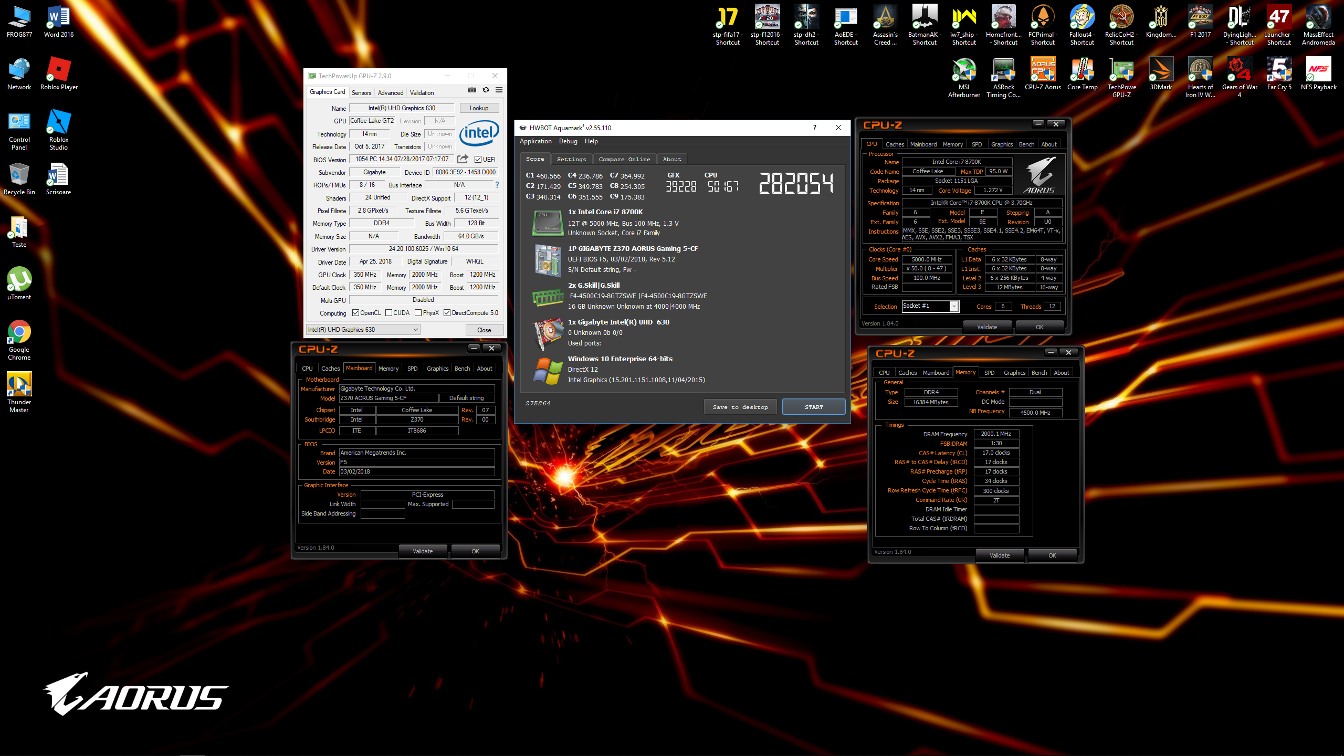Viewport: 1344px width, 756px height.
Task: Click Validate in the CPU-Z Memory window
Action: [x=1000, y=555]
